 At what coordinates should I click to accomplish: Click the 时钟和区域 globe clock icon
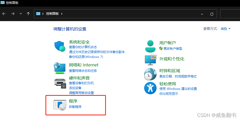[150, 74]
